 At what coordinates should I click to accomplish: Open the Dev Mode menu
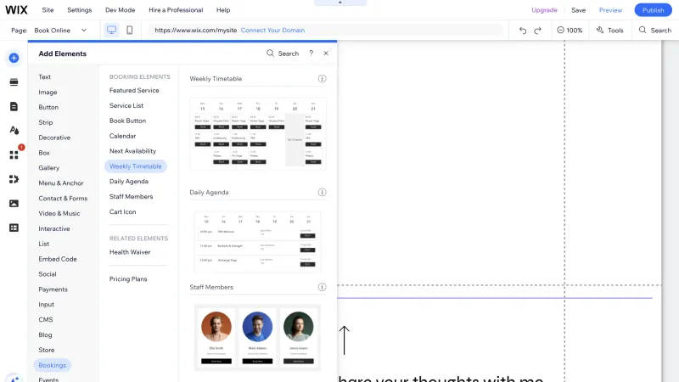point(120,10)
